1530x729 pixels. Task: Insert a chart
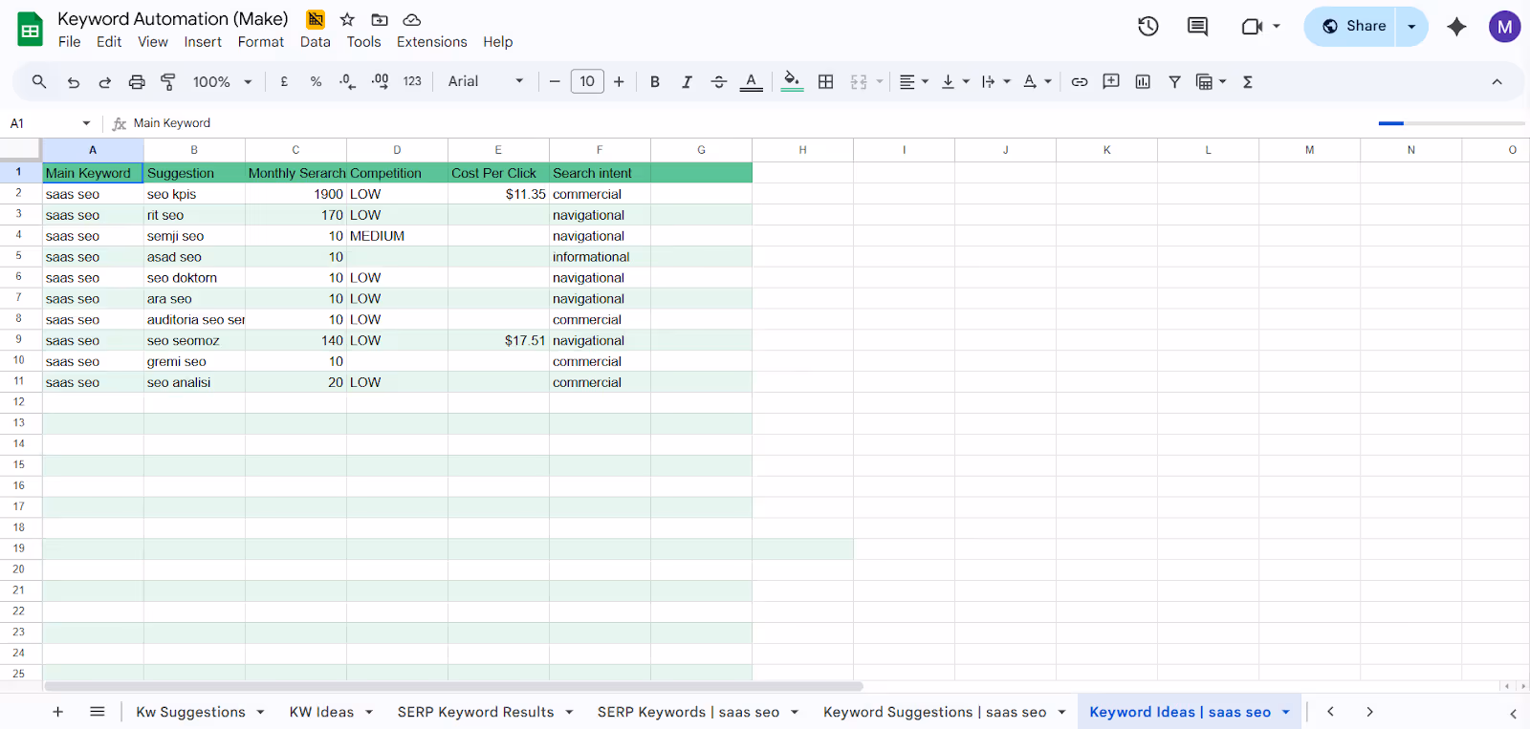[x=1143, y=82]
